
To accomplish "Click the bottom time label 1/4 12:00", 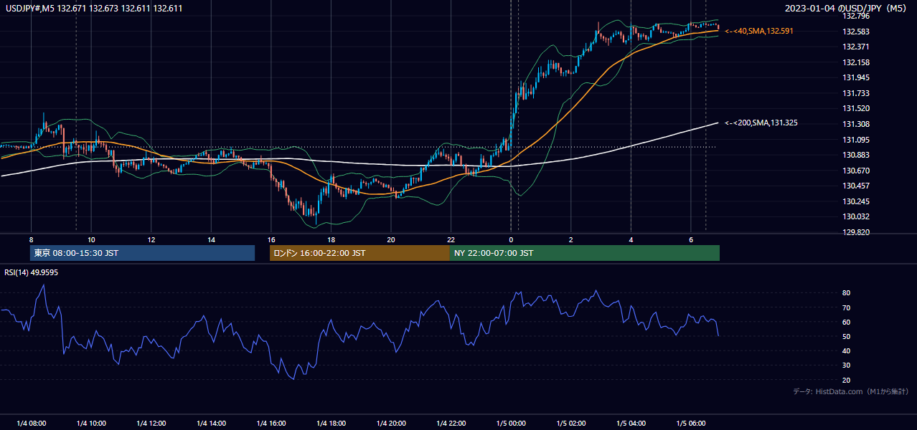I will (x=151, y=424).
